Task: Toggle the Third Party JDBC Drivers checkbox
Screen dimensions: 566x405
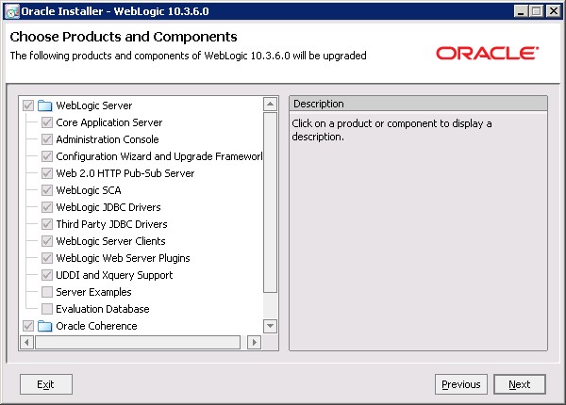Action: [47, 224]
